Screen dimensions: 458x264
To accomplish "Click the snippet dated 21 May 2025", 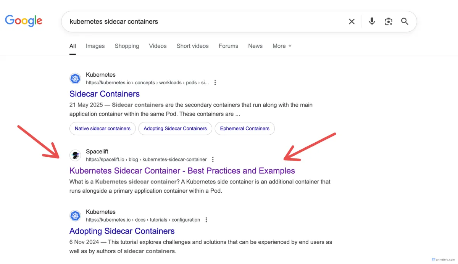I will click(x=191, y=109).
